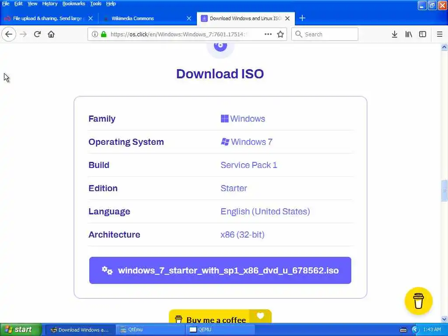Download windows_7_starter_with_sp1 ISO file
Viewport: 448px width, 336px height.
point(220,270)
